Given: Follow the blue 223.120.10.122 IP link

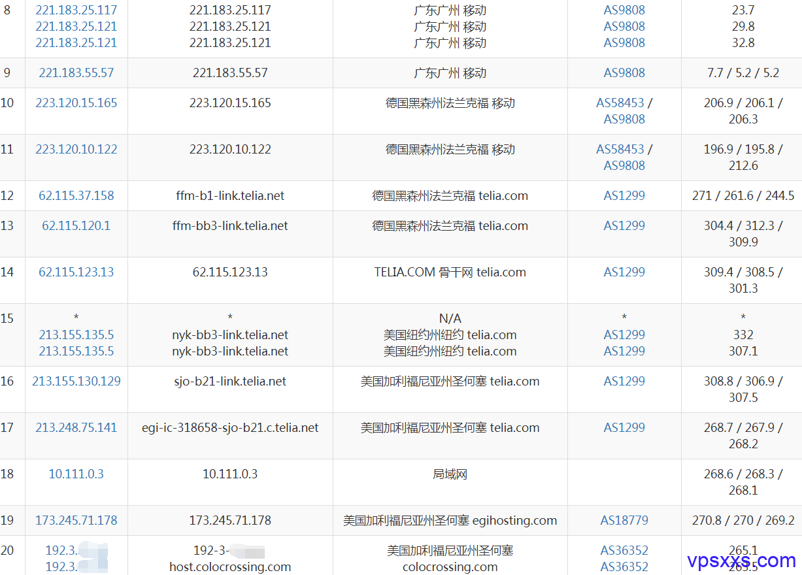Looking at the screenshot, I should tap(76, 149).
